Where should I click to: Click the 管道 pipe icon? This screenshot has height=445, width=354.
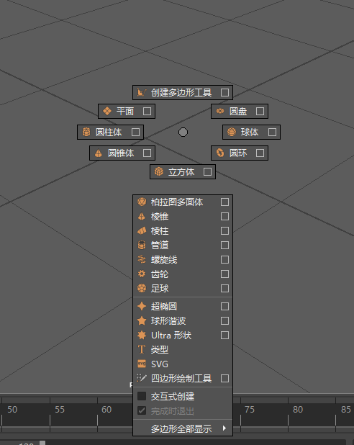pyautogui.click(x=142, y=245)
